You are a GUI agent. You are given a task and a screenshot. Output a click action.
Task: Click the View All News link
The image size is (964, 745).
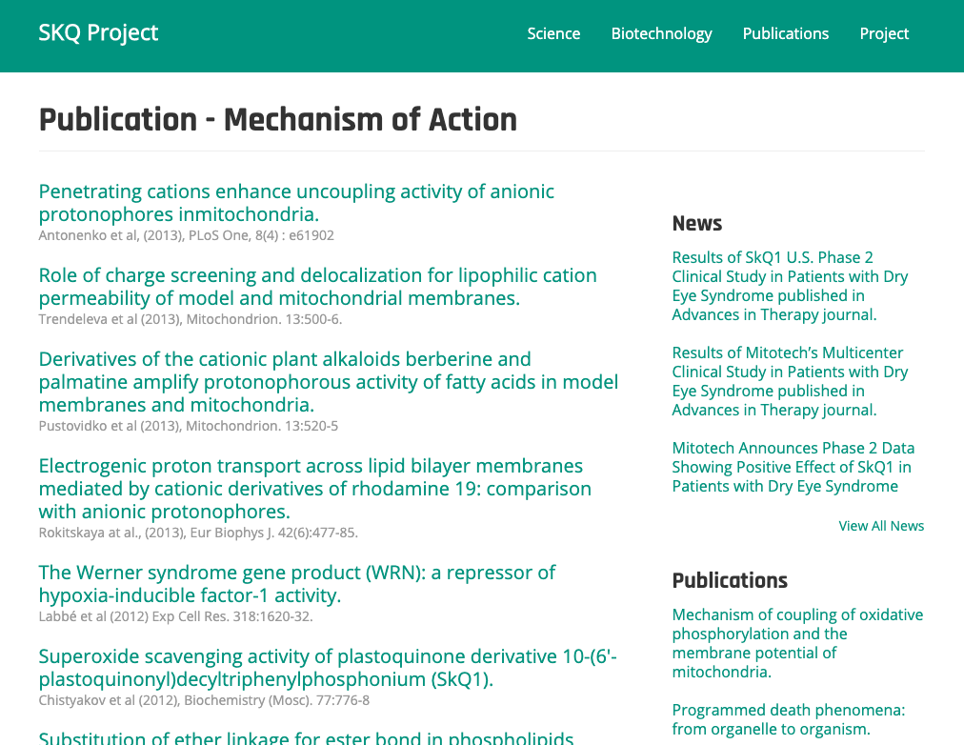coord(881,526)
